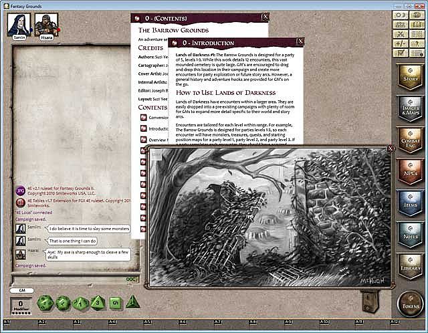
Task: Click the chat input field
Action: [x=68, y=280]
